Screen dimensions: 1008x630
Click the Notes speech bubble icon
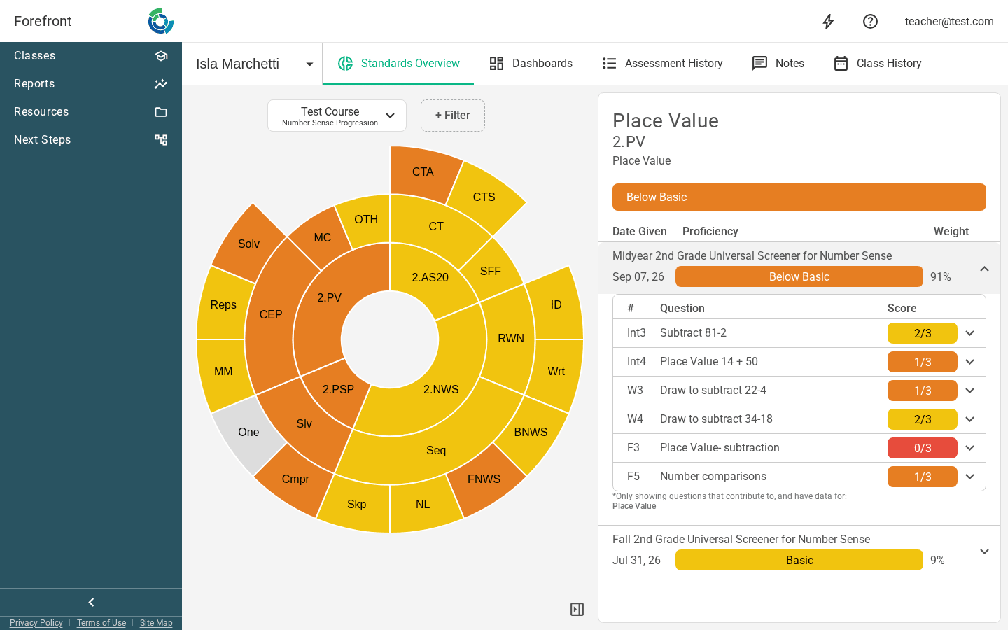pos(759,64)
